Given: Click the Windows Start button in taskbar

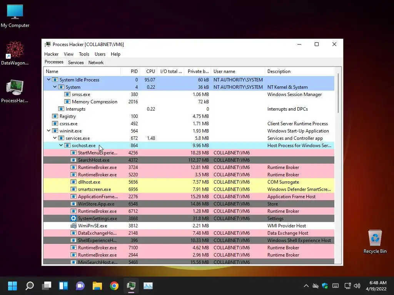Looking at the screenshot, I should click(x=12, y=285).
